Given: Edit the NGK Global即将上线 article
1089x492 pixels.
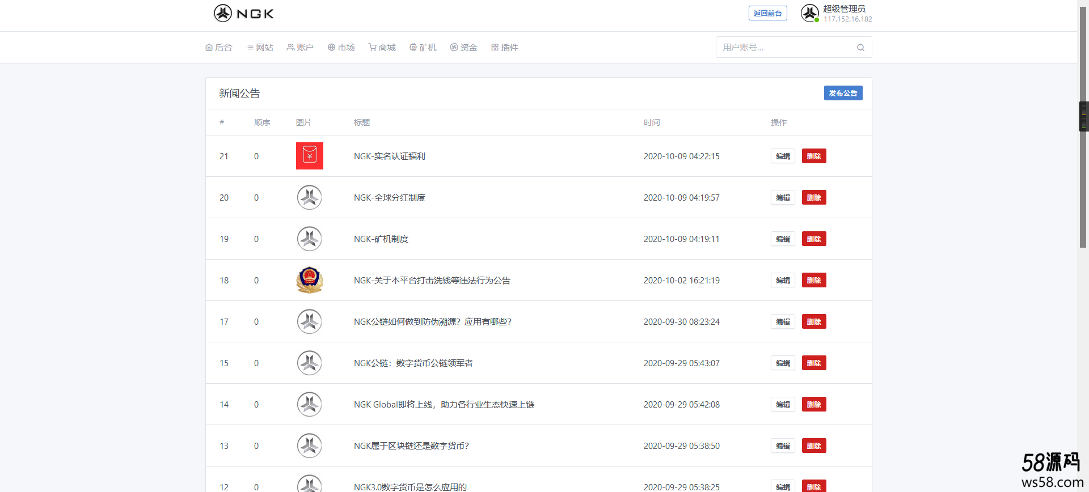Looking at the screenshot, I should [783, 404].
